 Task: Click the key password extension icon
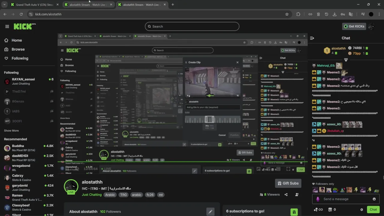343,14
